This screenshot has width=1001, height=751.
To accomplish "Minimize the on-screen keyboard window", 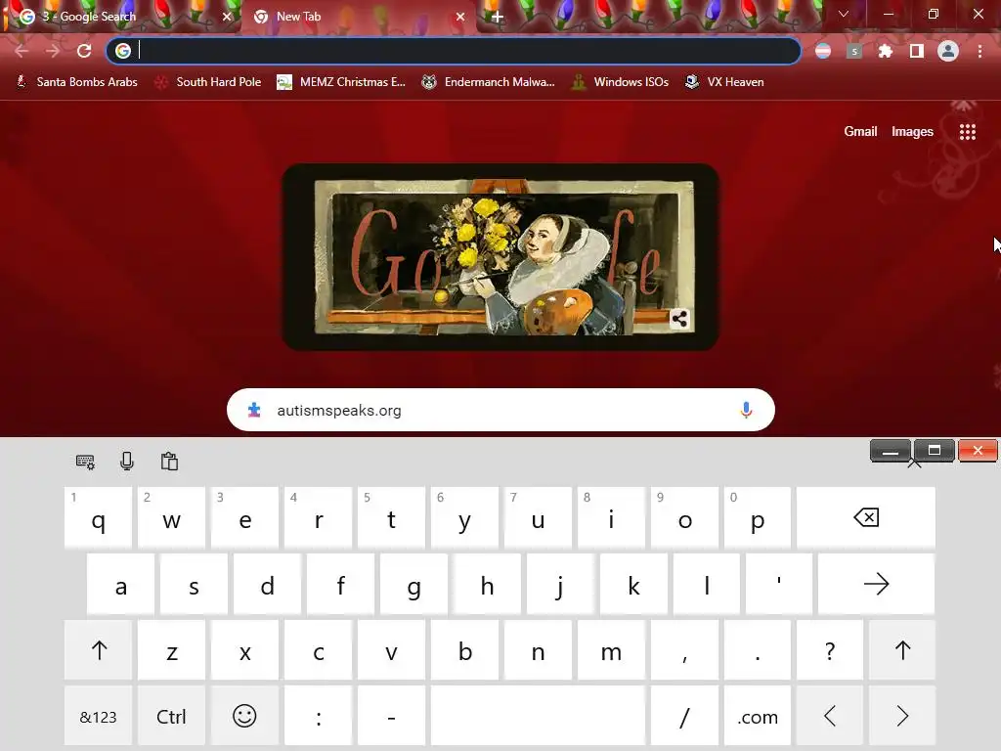I will click(891, 450).
